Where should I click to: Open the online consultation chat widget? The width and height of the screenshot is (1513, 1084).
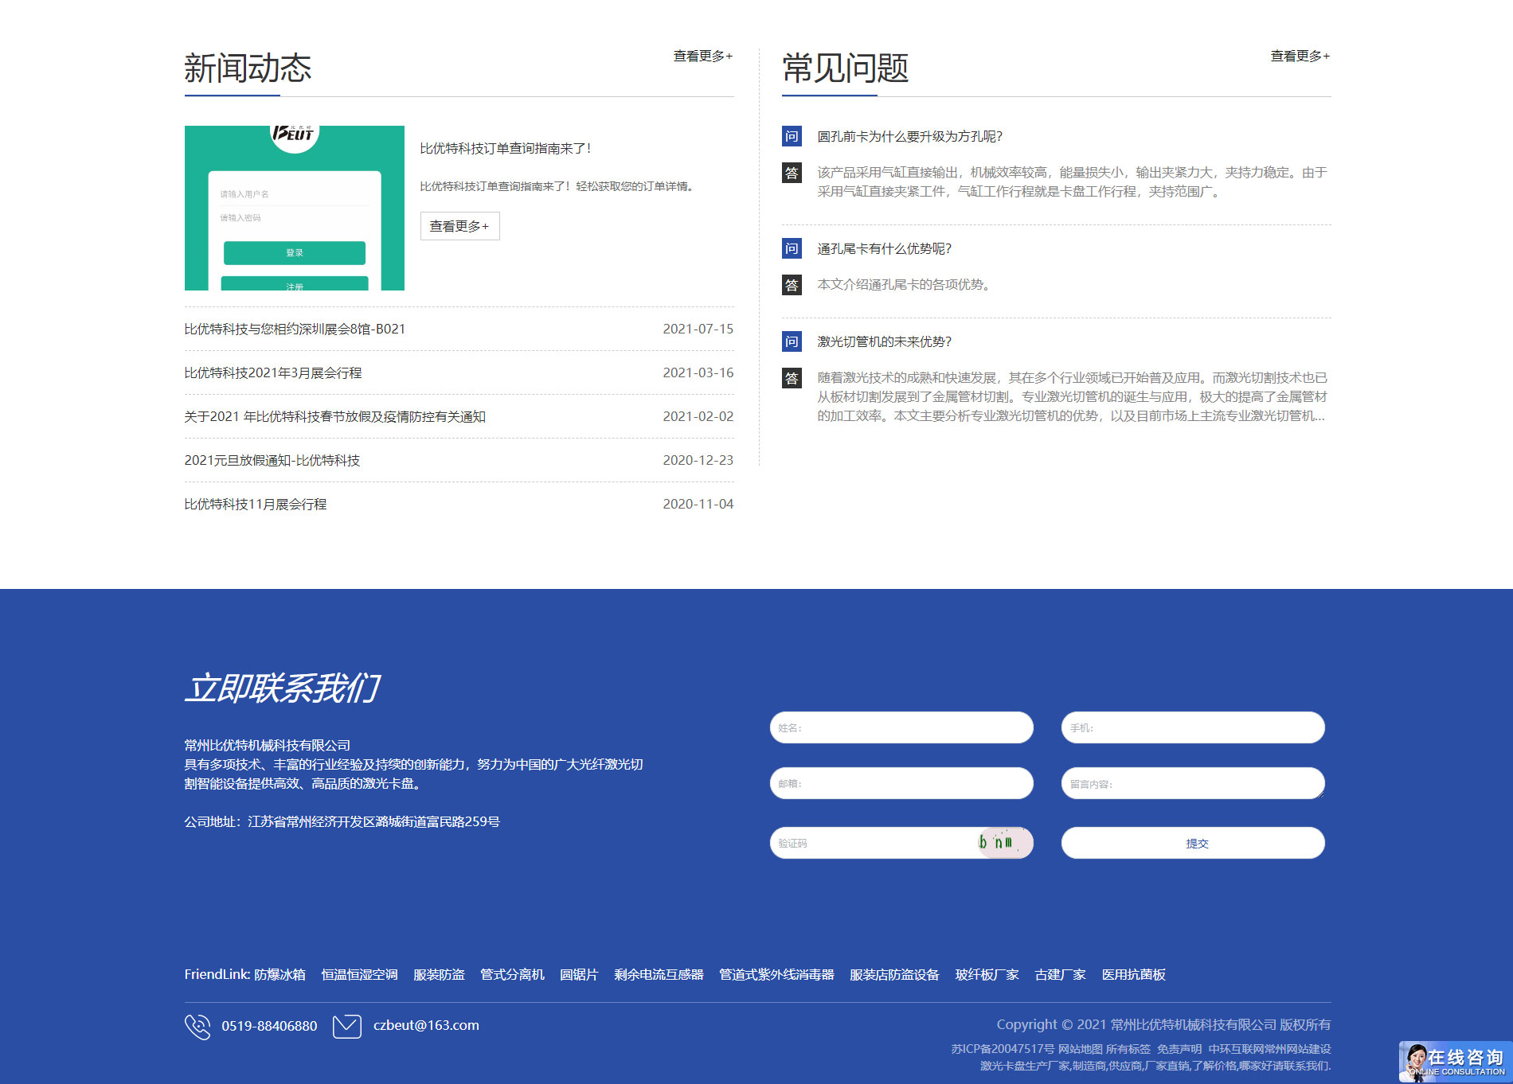[x=1455, y=1062]
